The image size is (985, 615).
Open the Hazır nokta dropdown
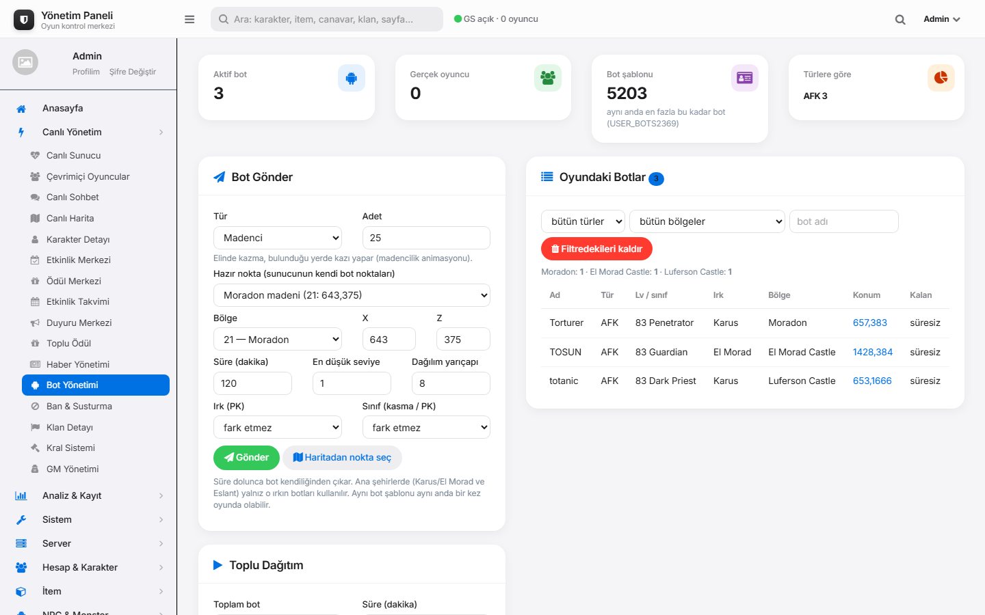pyautogui.click(x=352, y=295)
